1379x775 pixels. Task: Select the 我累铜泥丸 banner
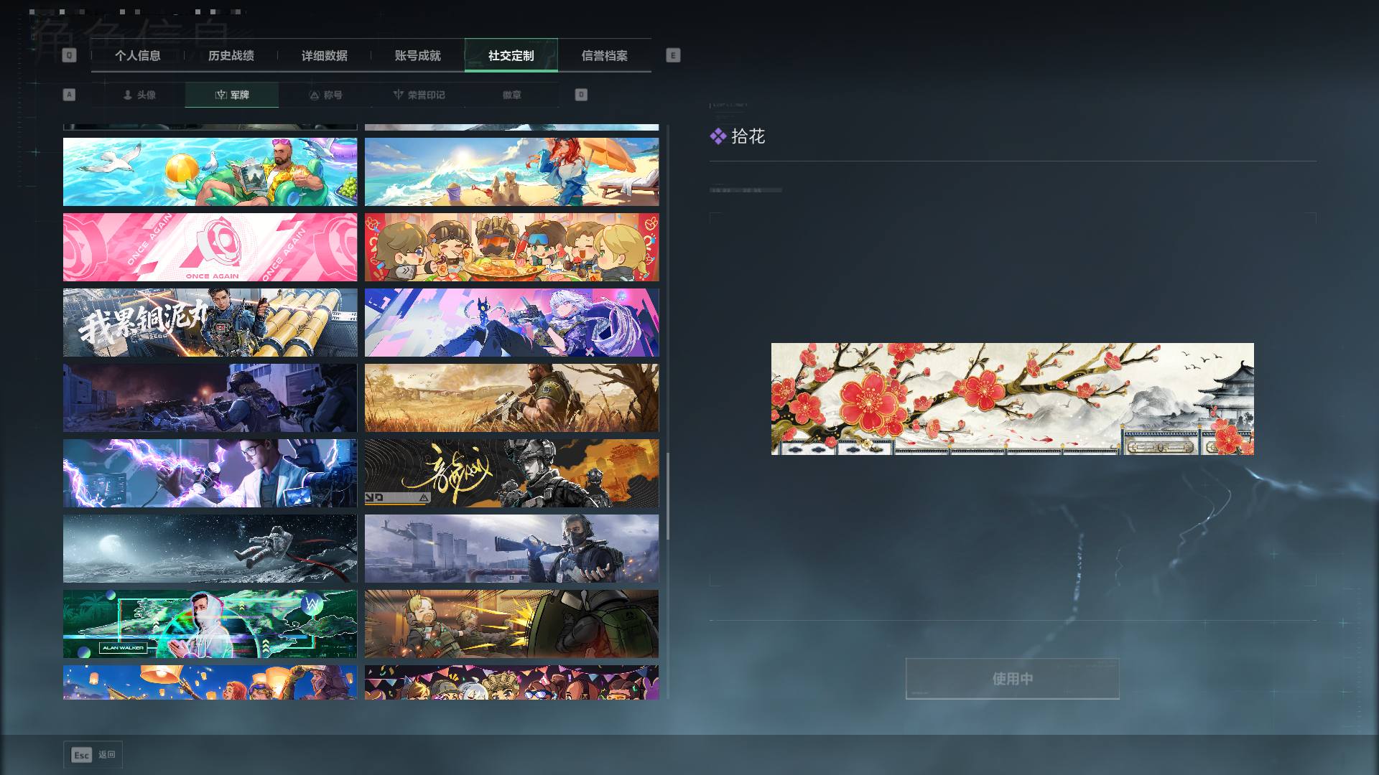210,323
